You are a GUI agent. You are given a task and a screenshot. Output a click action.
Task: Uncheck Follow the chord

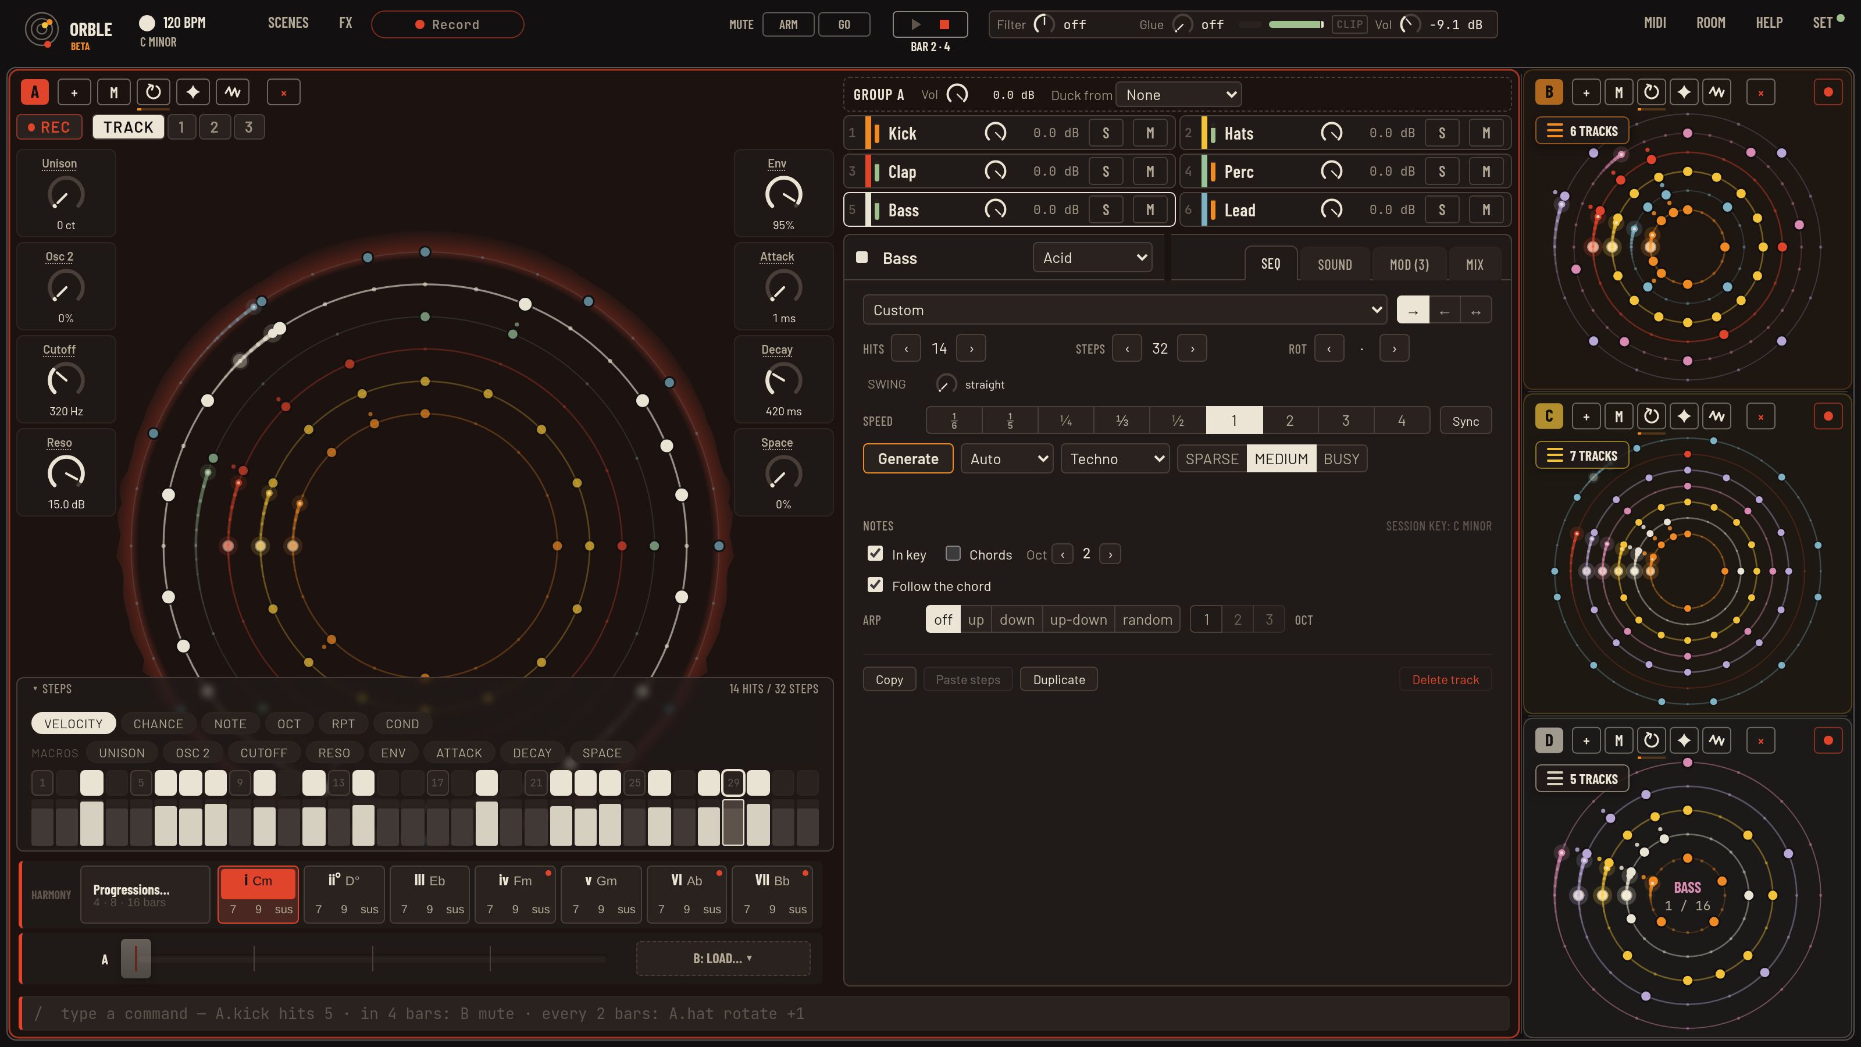pyautogui.click(x=875, y=585)
